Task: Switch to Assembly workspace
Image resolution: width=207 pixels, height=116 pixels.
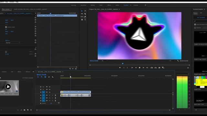Action: pos(83,5)
